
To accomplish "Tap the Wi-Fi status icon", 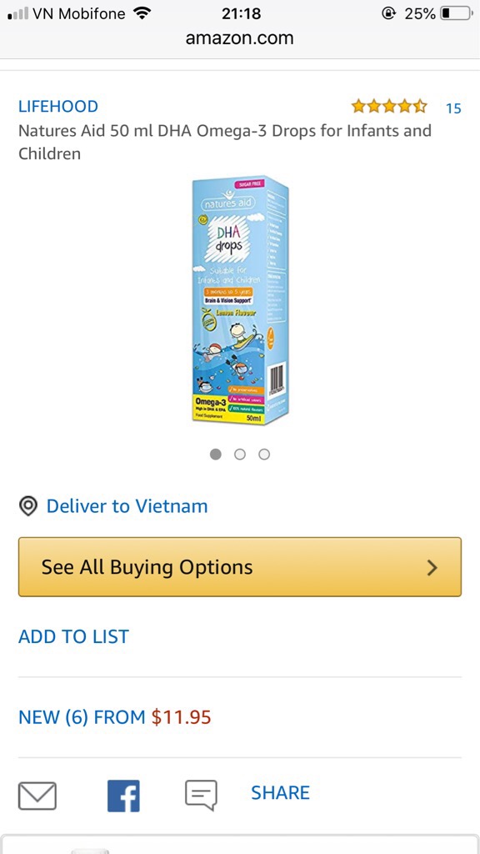I will 142,13.
